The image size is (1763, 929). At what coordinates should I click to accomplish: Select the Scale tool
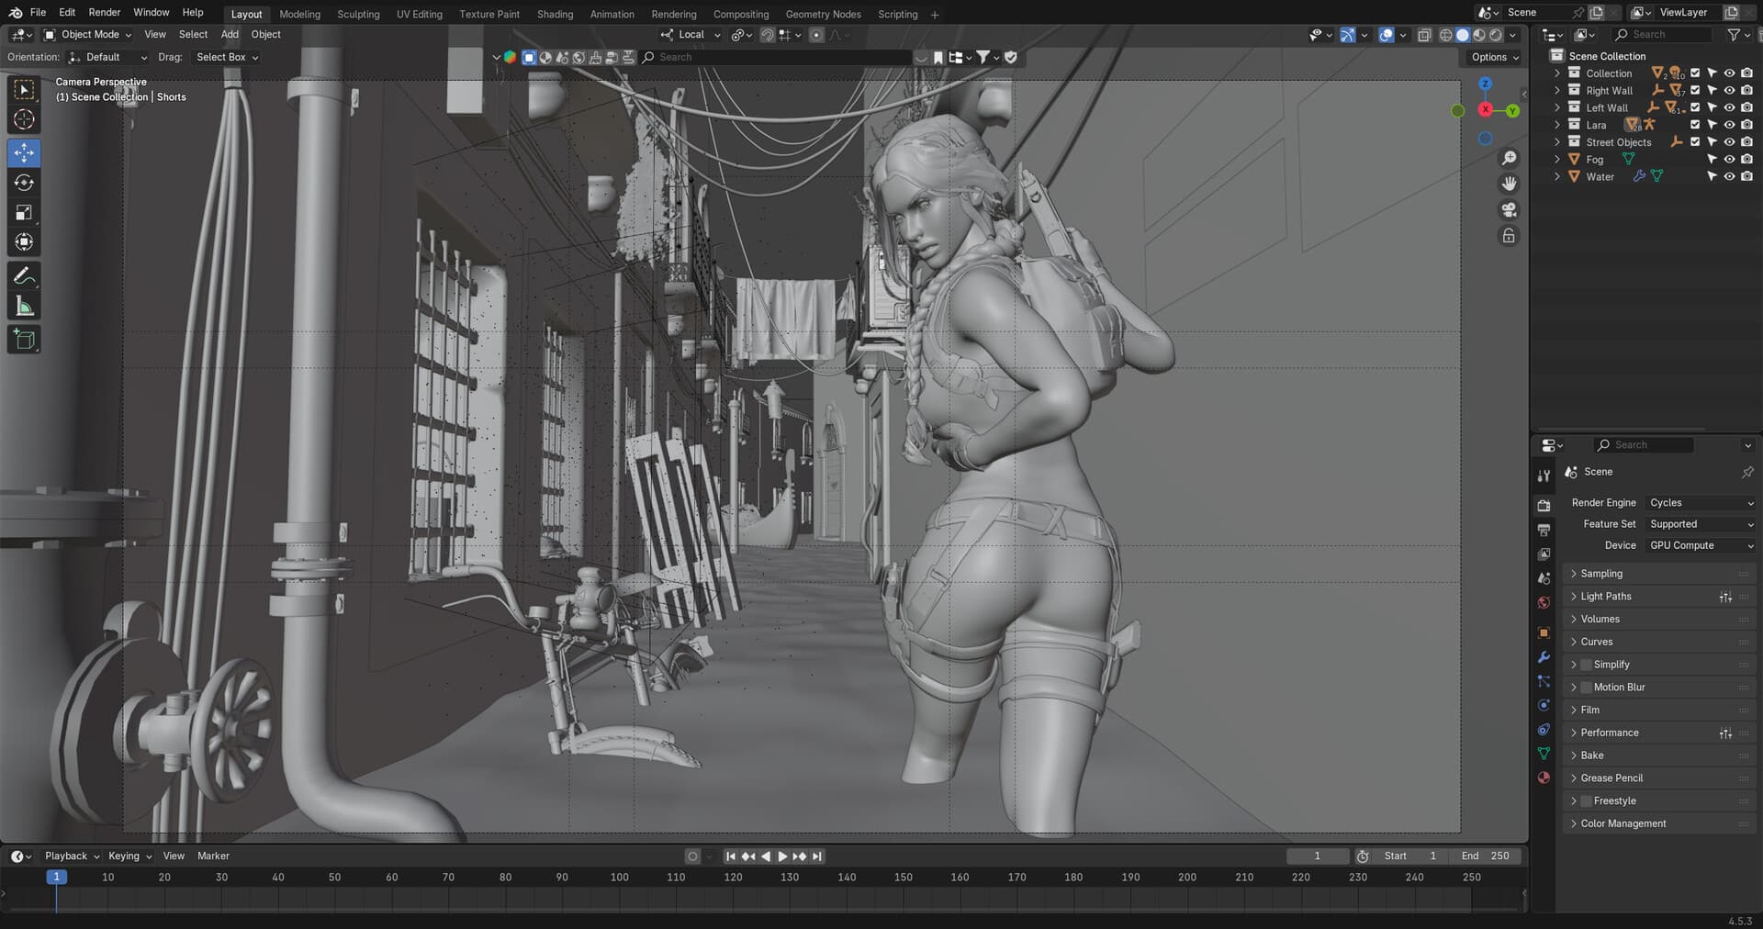tap(25, 213)
